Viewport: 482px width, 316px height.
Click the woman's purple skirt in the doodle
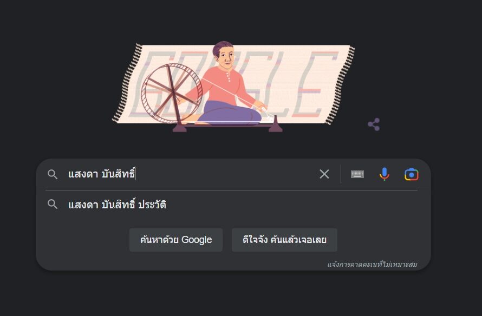(229, 113)
